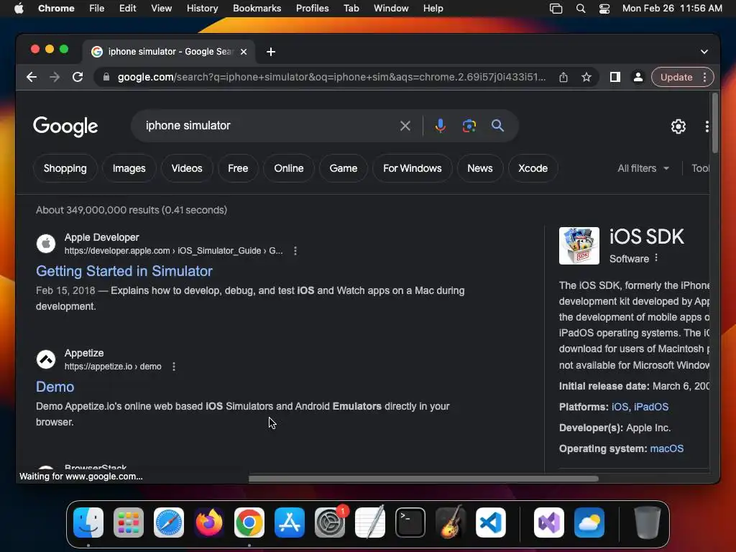
Task: Open App Store from the Dock
Action: (290, 523)
